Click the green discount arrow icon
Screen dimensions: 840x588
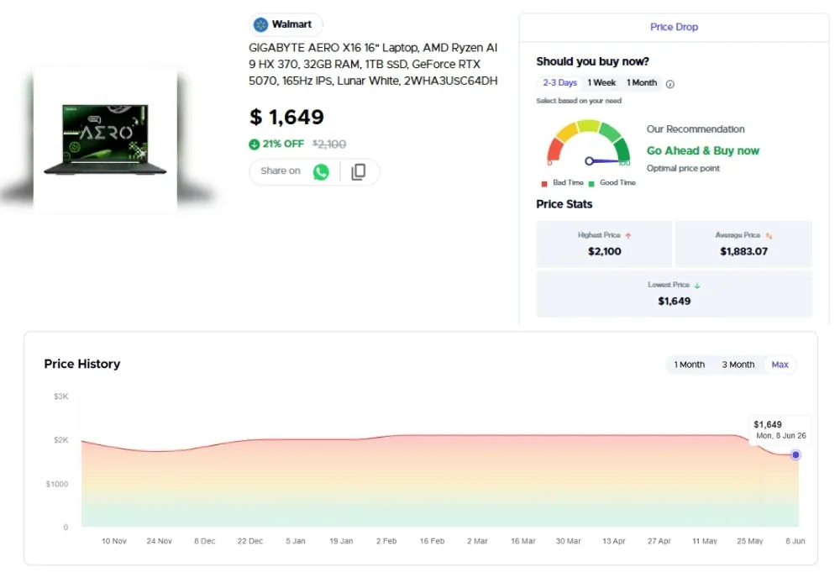click(254, 144)
